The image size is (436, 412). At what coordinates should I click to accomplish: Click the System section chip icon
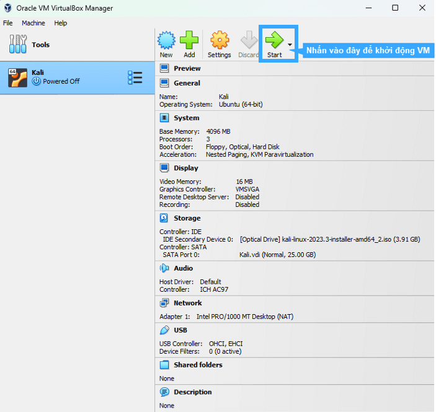164,118
